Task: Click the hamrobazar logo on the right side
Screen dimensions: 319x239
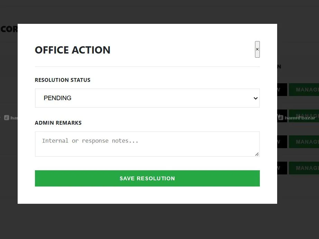Action: [298, 118]
